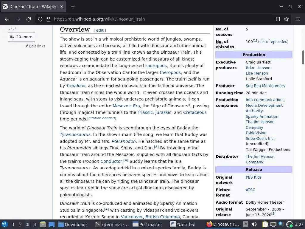Switch to workspace 1

coord(13,225)
